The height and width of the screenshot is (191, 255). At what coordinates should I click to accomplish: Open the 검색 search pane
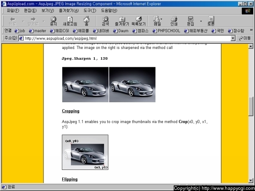[x=105, y=21]
